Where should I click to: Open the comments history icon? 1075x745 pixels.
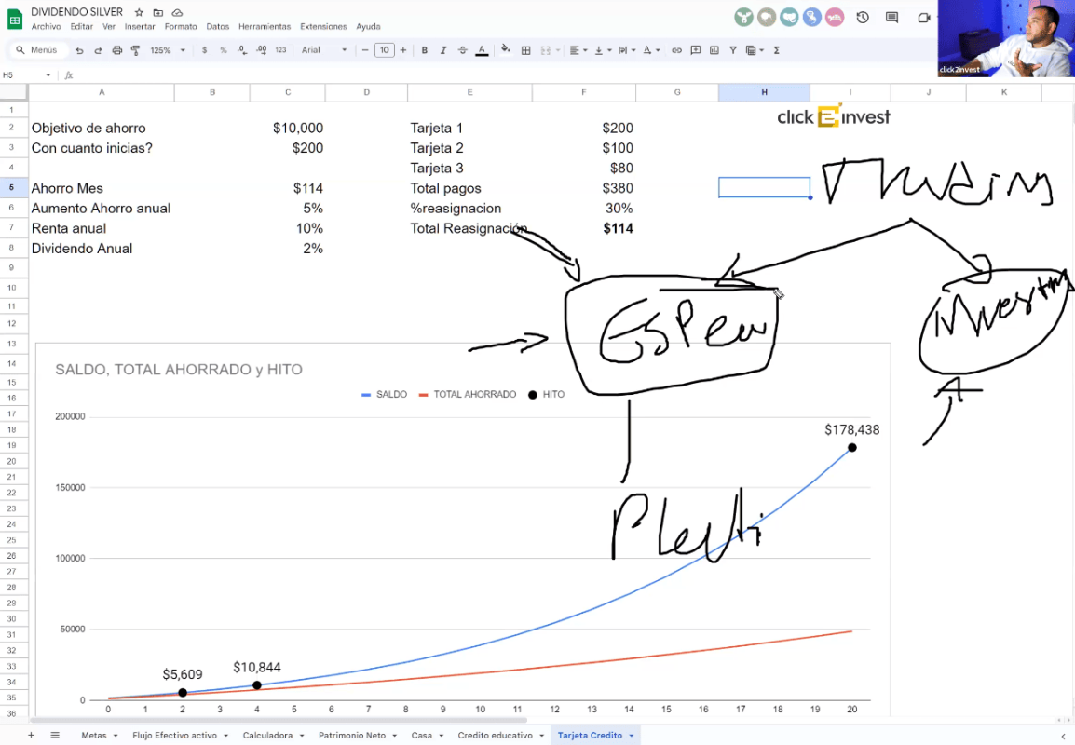point(891,18)
